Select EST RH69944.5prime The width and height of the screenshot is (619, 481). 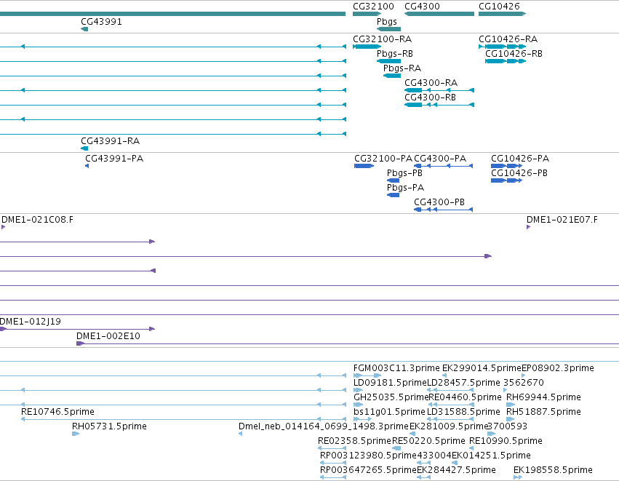(x=511, y=405)
